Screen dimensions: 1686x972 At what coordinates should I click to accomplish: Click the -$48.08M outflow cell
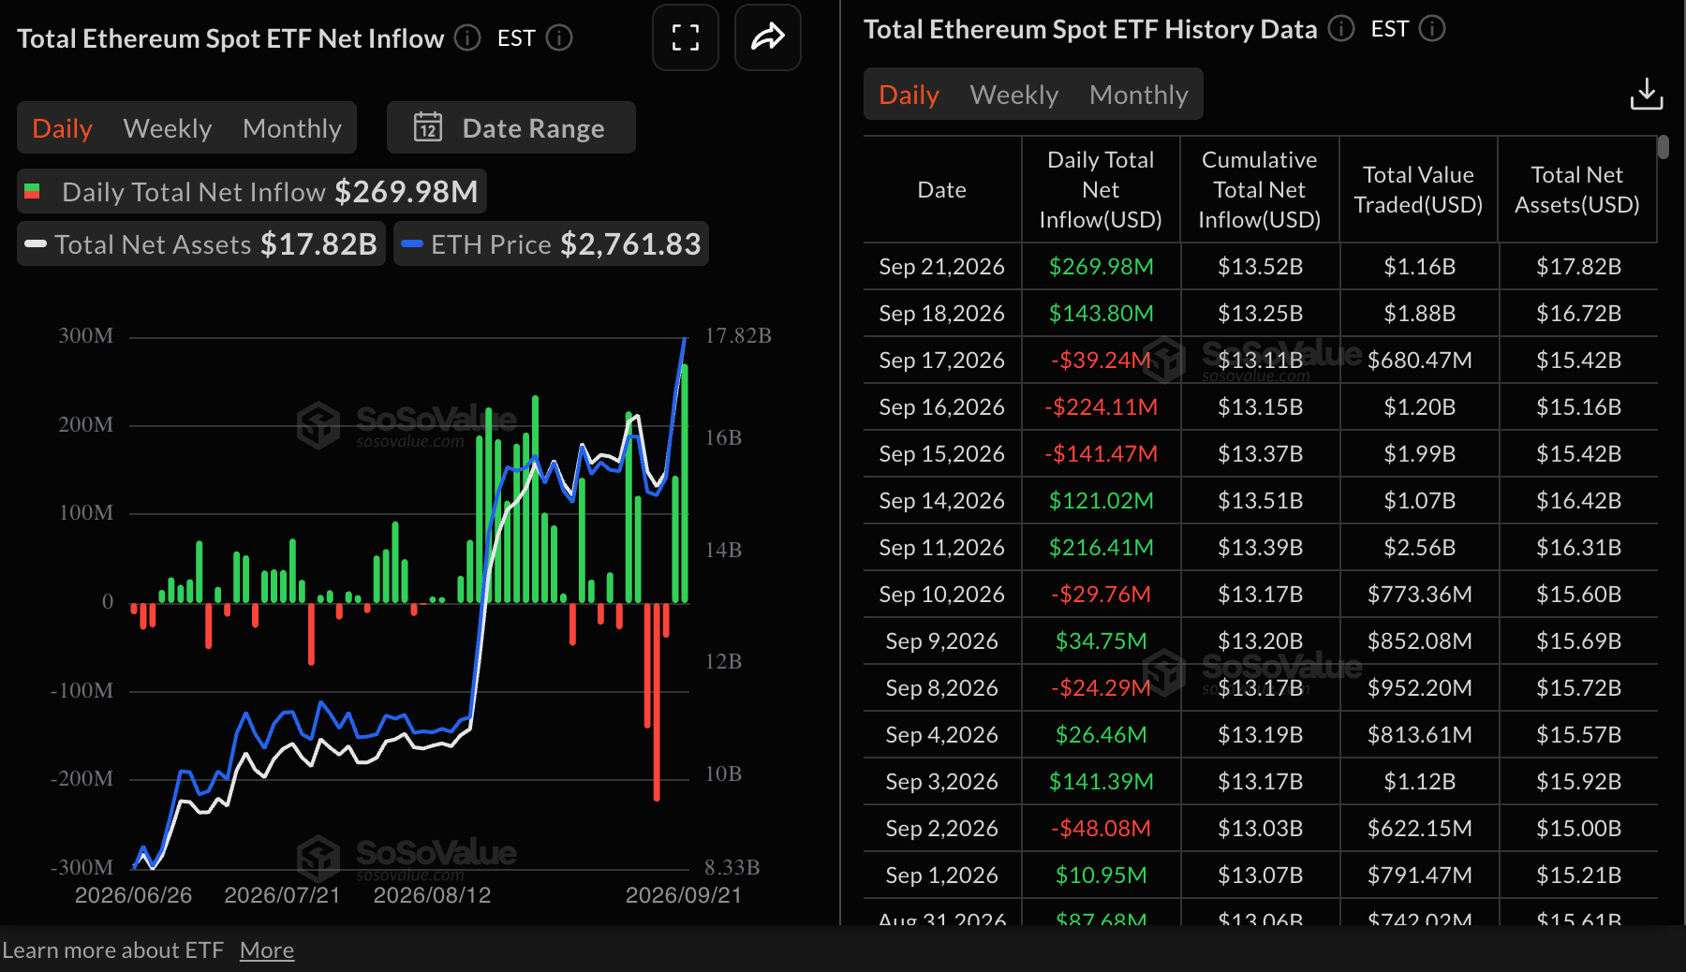(1102, 829)
